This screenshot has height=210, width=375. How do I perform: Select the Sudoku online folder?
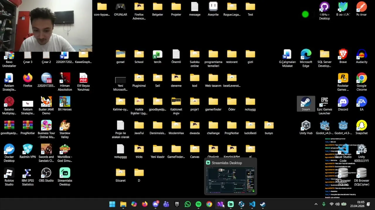tap(195, 58)
